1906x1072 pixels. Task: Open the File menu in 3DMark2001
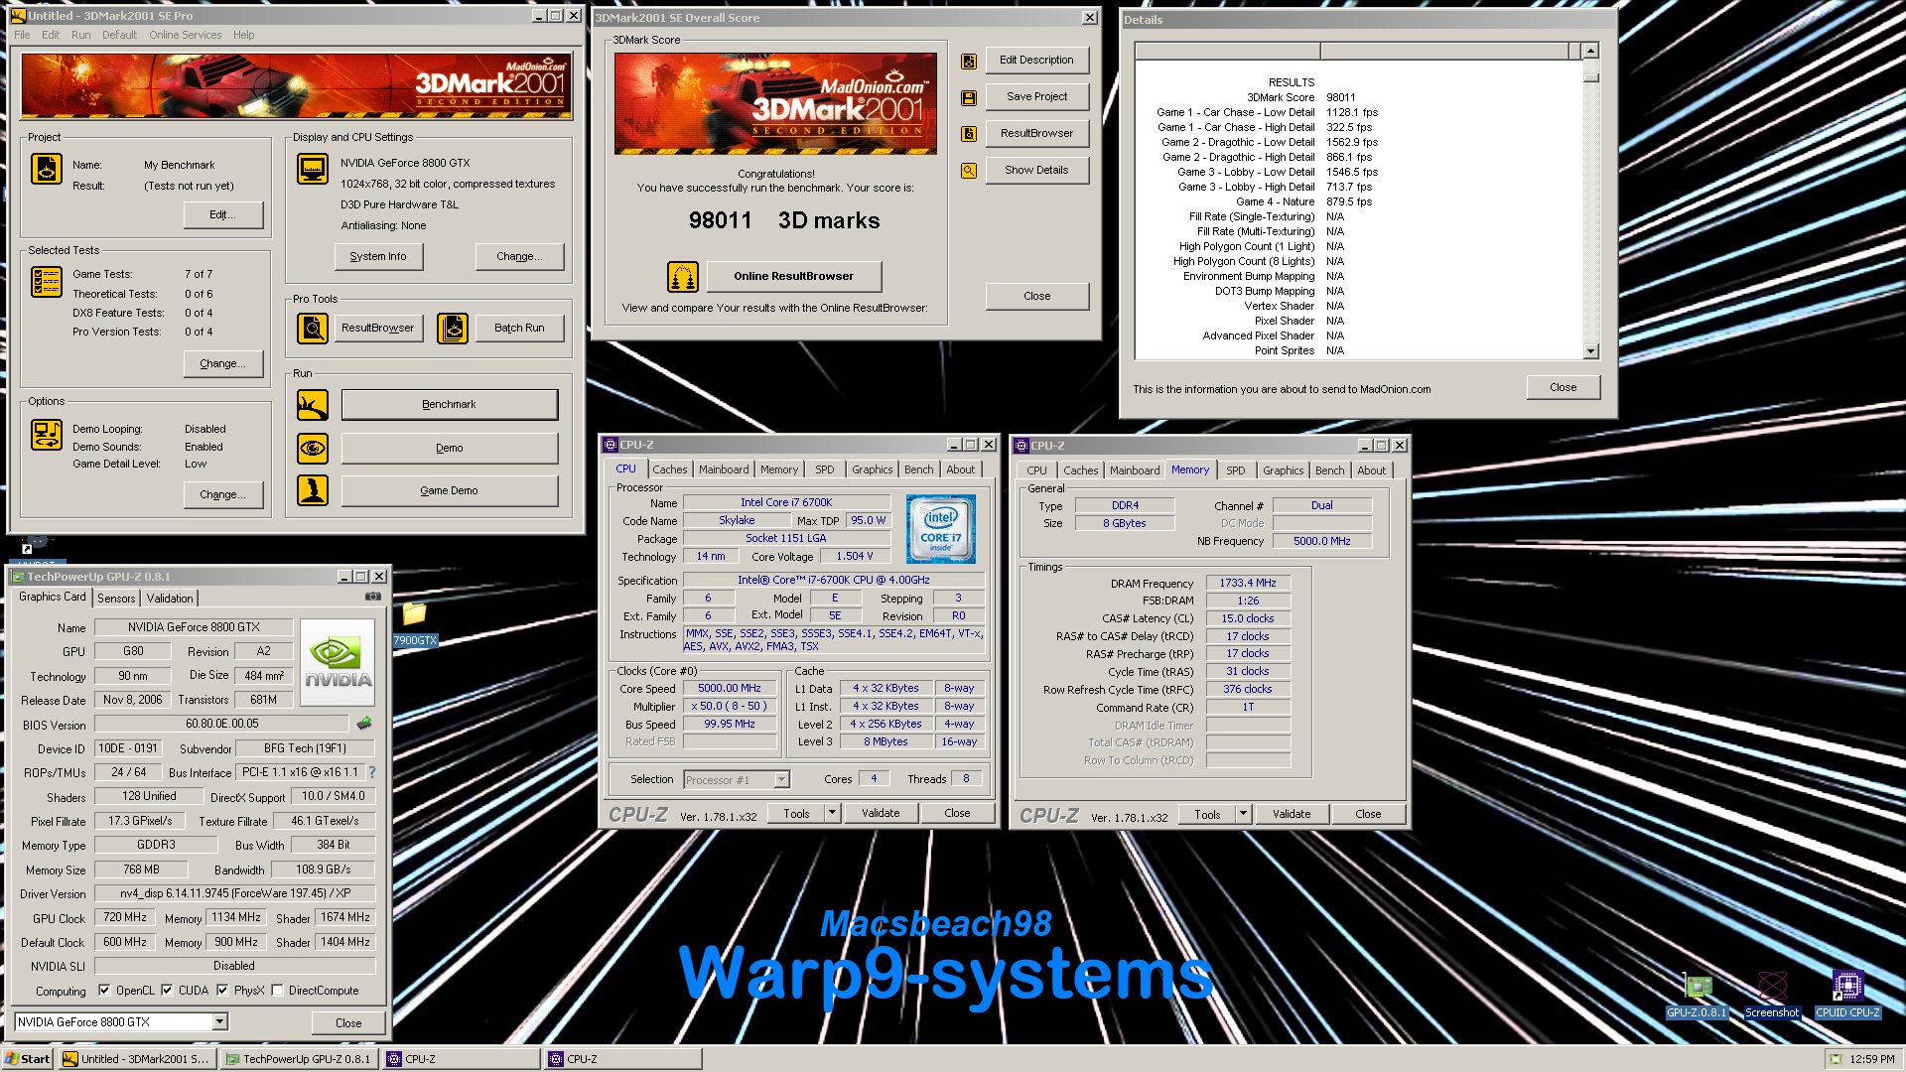22,35
